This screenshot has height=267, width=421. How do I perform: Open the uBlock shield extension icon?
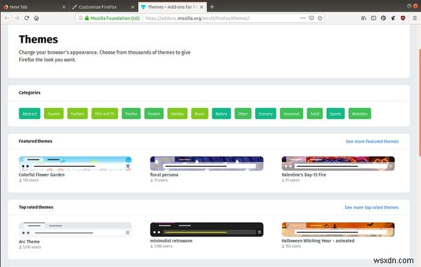coord(403,18)
